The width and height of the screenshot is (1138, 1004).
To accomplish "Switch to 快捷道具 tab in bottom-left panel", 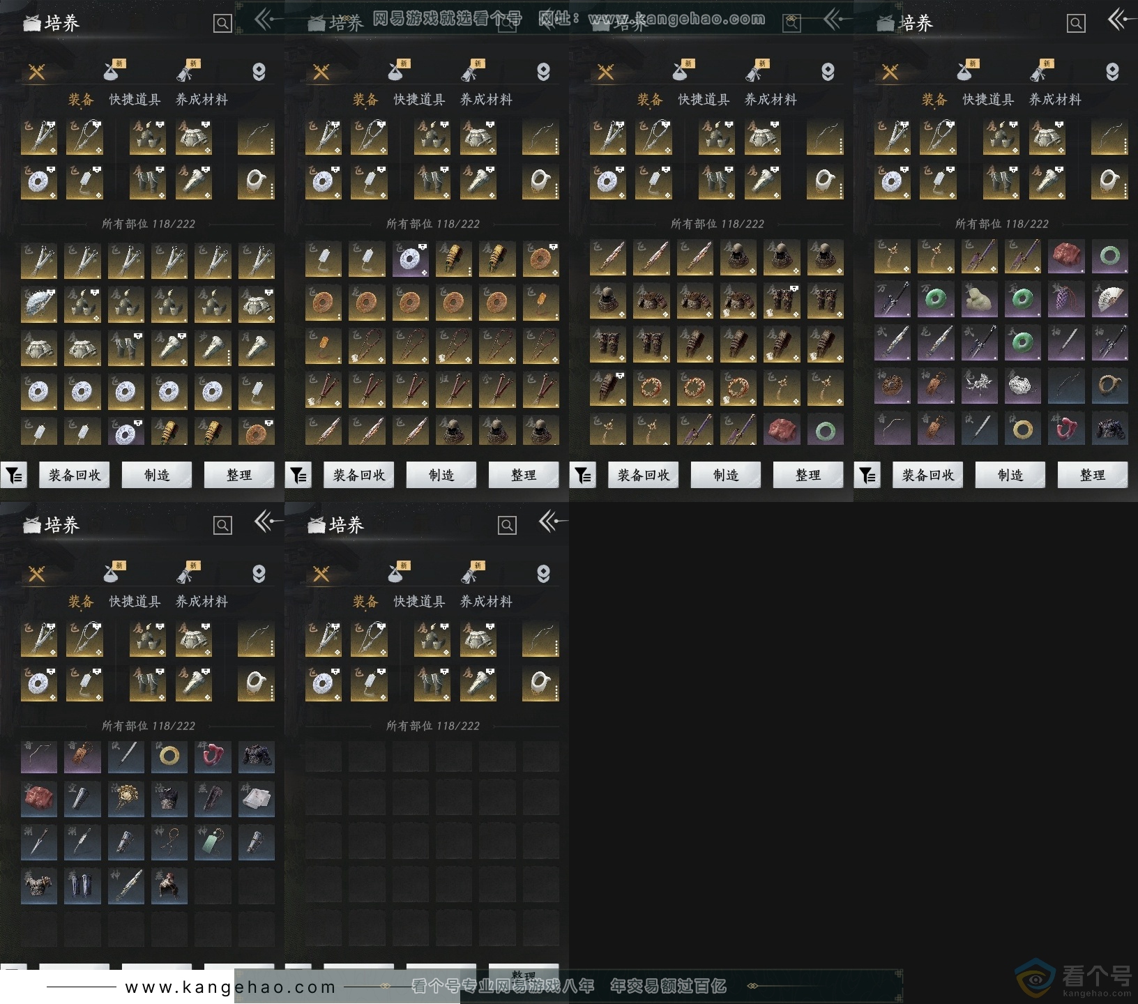I will [x=135, y=602].
